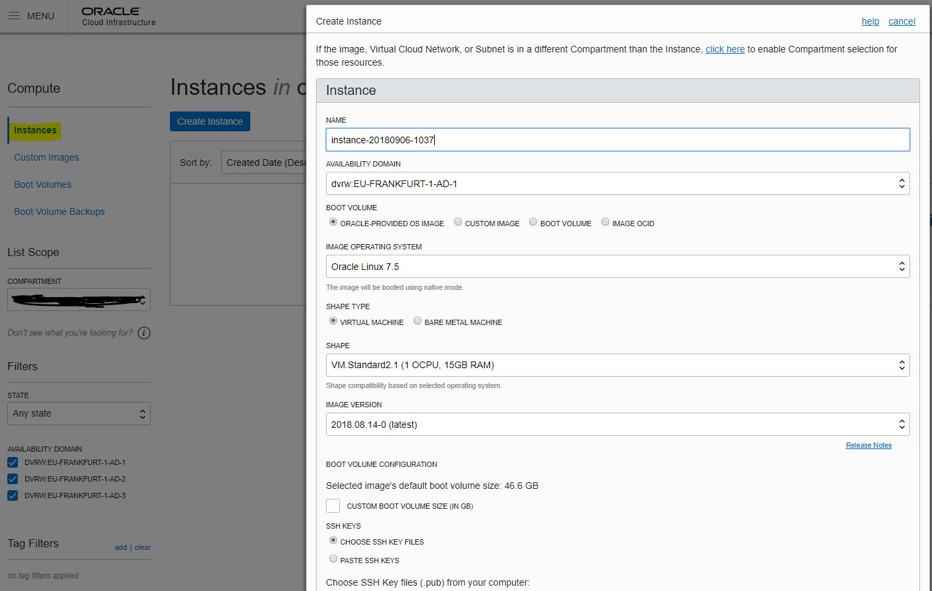Select PASTE SSH KEYS option
The image size is (932, 591).
click(333, 559)
